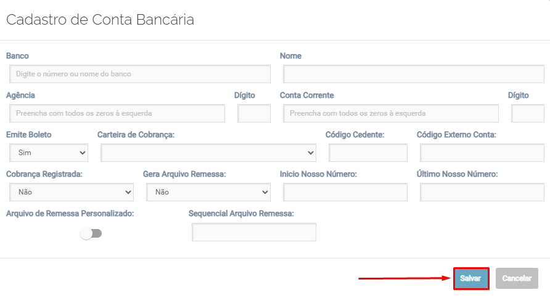Open the Cobrança Registrada dropdown
The height and width of the screenshot is (298, 550).
(x=72, y=192)
